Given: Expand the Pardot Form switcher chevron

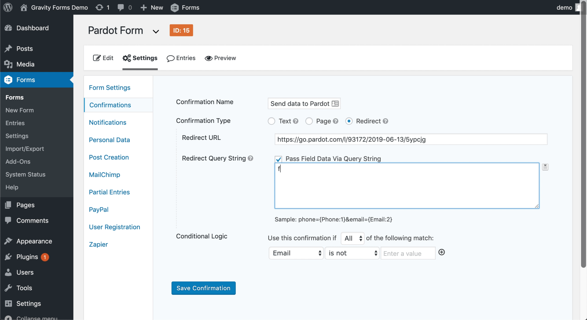Looking at the screenshot, I should coord(156,32).
